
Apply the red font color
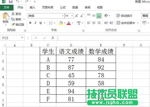tap(69, 23)
